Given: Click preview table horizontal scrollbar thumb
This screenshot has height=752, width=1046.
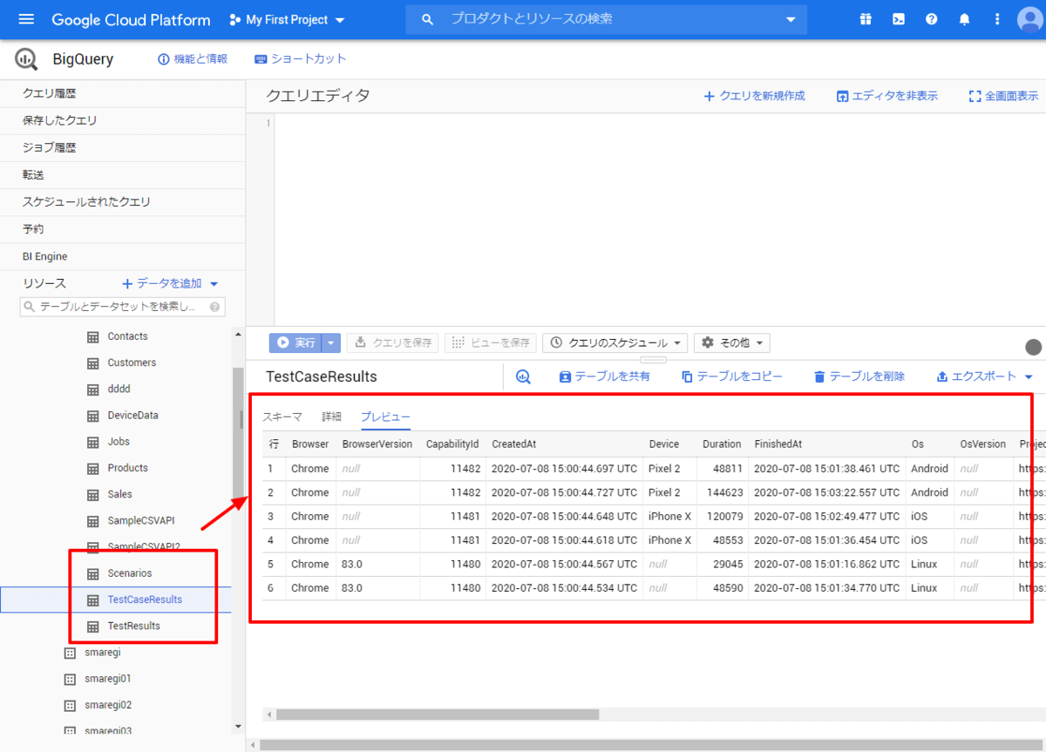Looking at the screenshot, I should point(438,715).
